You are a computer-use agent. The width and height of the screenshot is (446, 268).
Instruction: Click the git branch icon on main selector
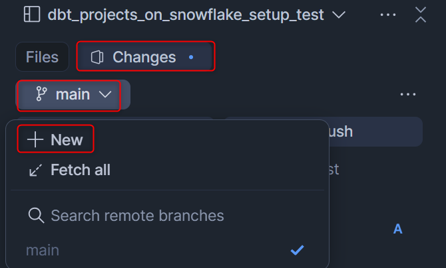coord(42,95)
